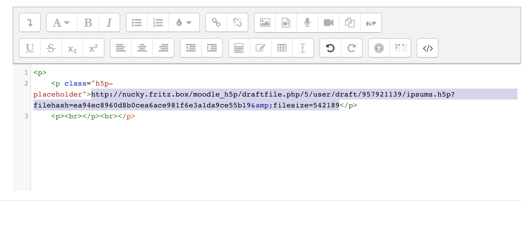Center align the text
529x230 pixels.
click(x=142, y=48)
